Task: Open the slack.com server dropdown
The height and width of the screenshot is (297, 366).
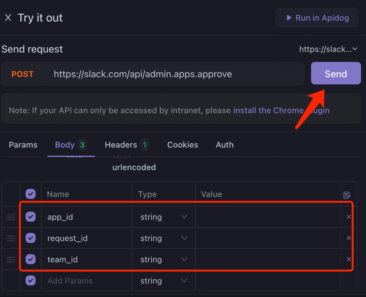Action: tap(328, 49)
